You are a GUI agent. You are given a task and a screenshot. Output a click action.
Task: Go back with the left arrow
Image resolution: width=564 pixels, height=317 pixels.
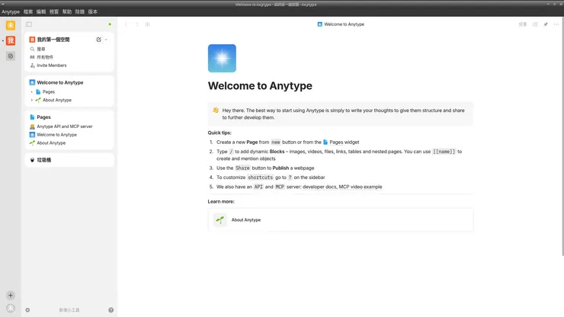click(x=126, y=24)
